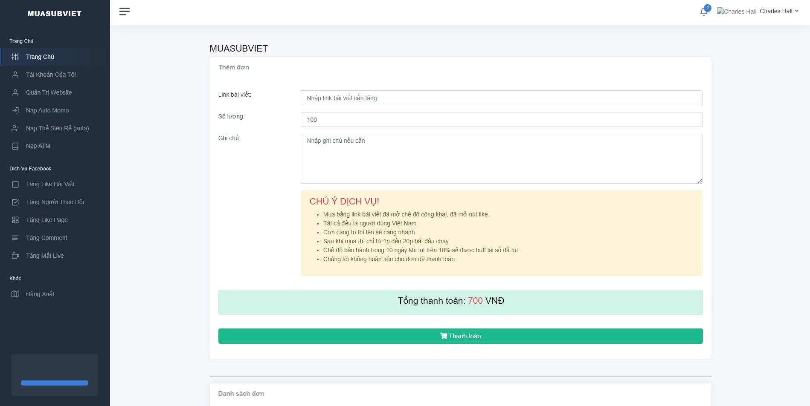Click the Ghi chú textarea resize handle

[x=700, y=181]
